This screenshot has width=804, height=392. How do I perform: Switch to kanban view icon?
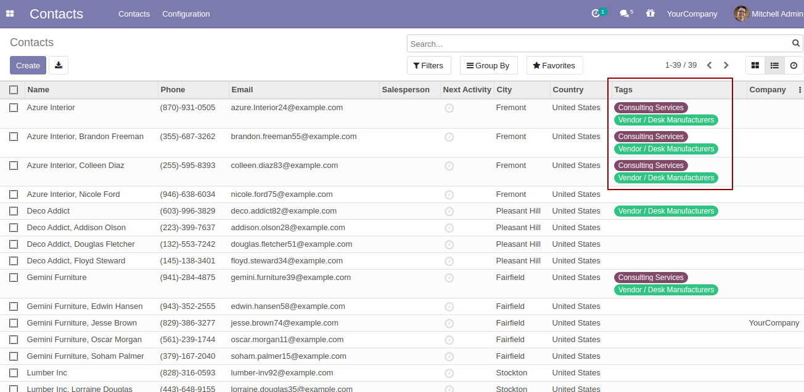click(x=755, y=65)
